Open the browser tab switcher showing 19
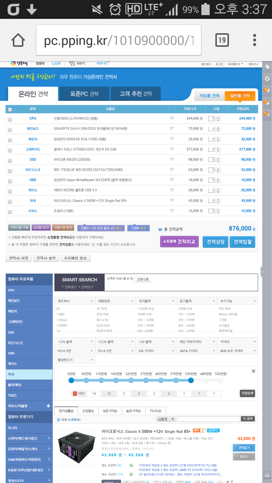 (x=222, y=40)
